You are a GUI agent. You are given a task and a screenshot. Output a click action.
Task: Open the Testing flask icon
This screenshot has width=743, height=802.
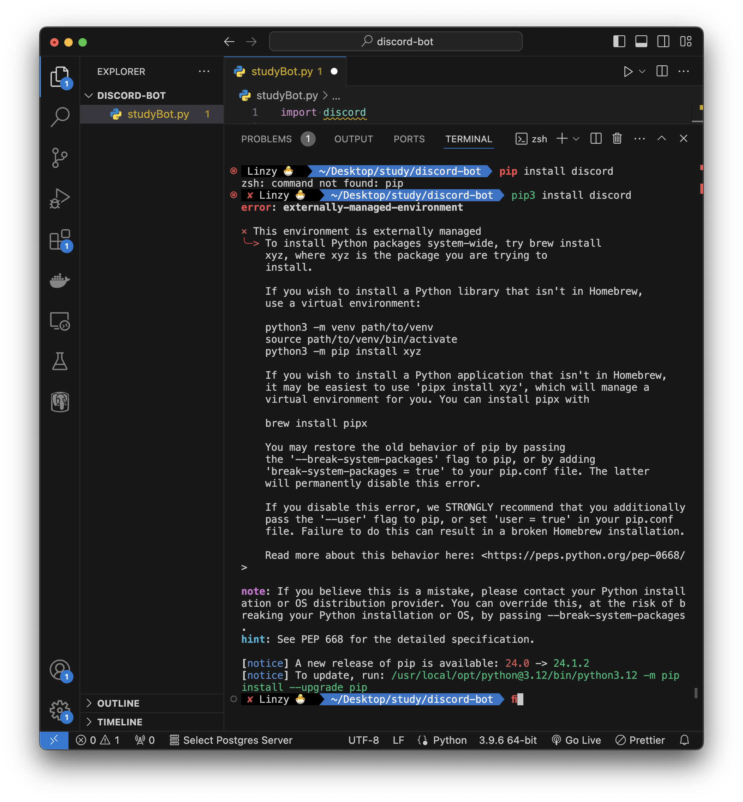[60, 361]
